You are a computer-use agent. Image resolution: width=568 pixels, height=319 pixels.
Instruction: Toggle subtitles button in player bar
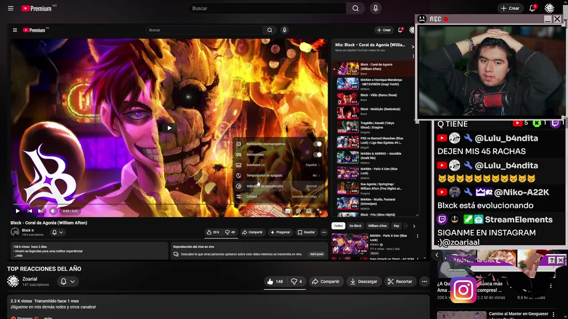pos(288,211)
